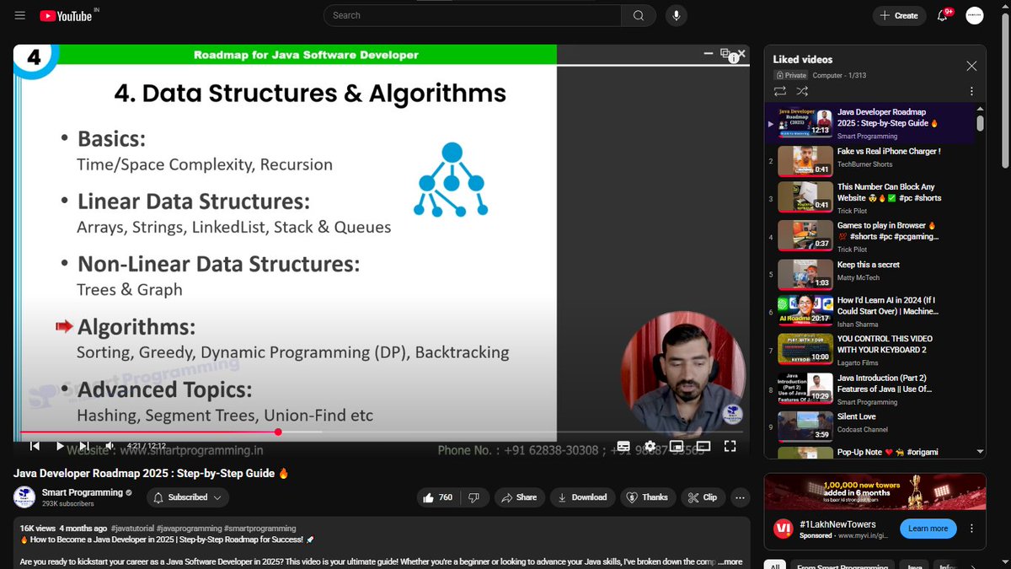Open player settings gear
Viewport: 1011px width, 569px height.
[650, 446]
